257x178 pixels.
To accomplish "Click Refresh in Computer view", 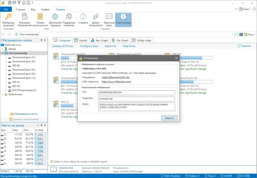I will coord(244,46).
